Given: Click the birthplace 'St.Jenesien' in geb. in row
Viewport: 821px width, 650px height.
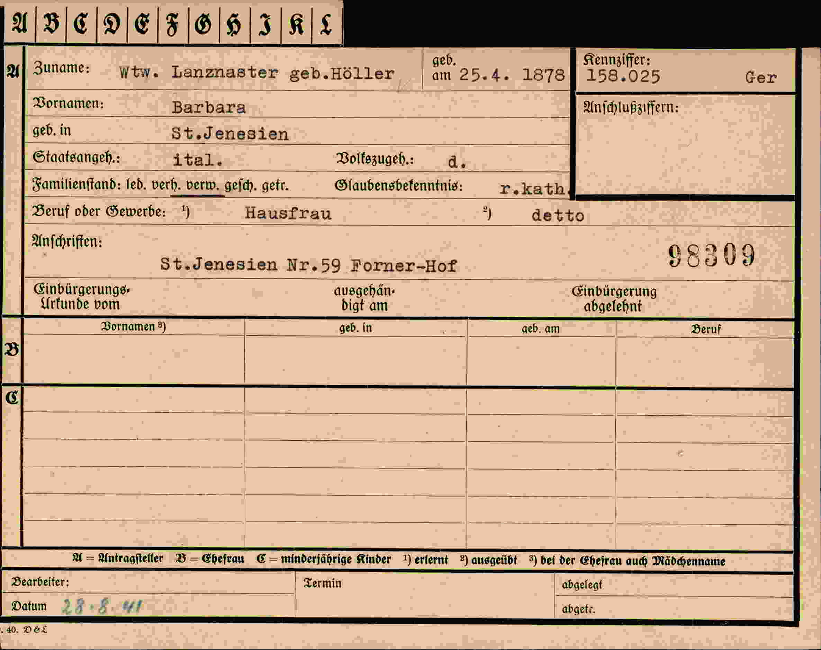Looking at the screenshot, I should pyautogui.click(x=229, y=134).
